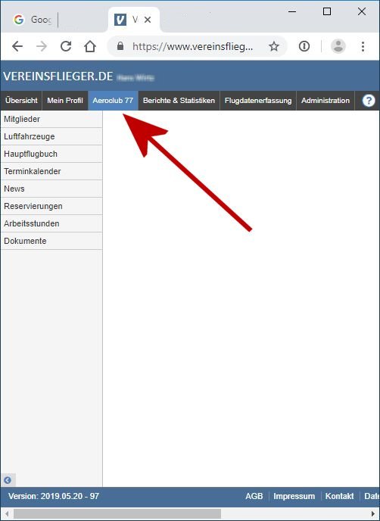Open Luftfahrzeuge in the sidebar
Image resolution: width=380 pixels, height=521 pixels.
pos(51,136)
